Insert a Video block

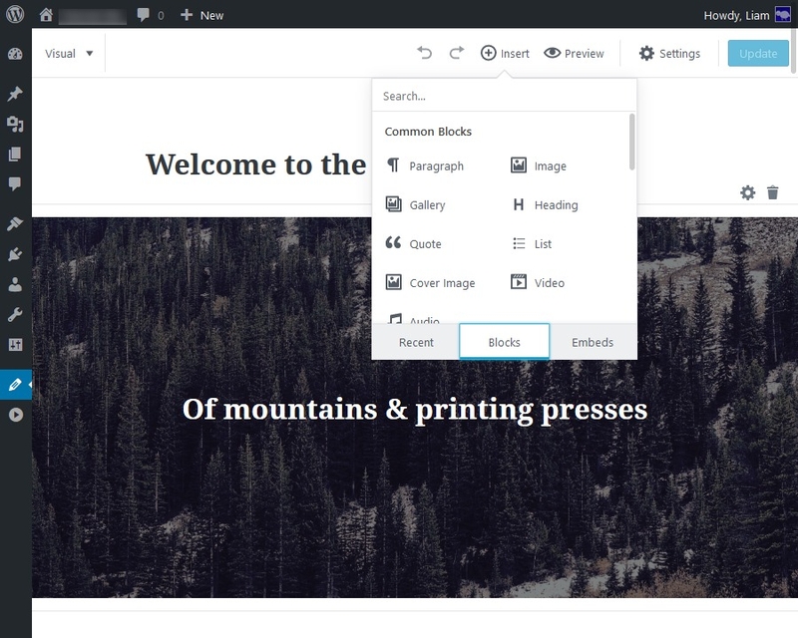click(538, 282)
